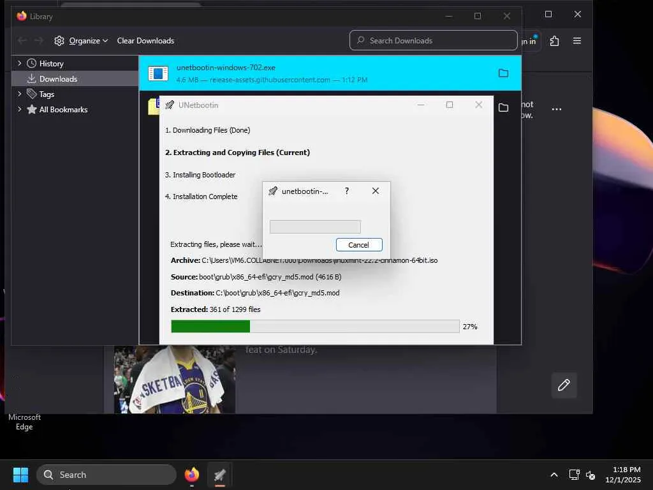Select All Bookmarks in the sidebar

(63, 110)
